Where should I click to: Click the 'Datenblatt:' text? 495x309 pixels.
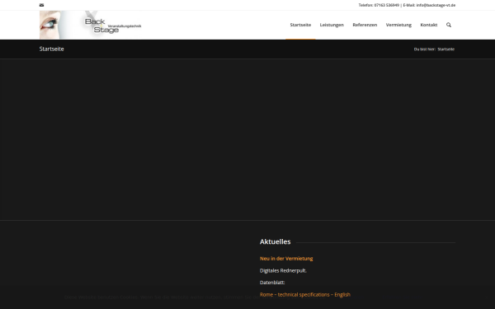click(272, 283)
